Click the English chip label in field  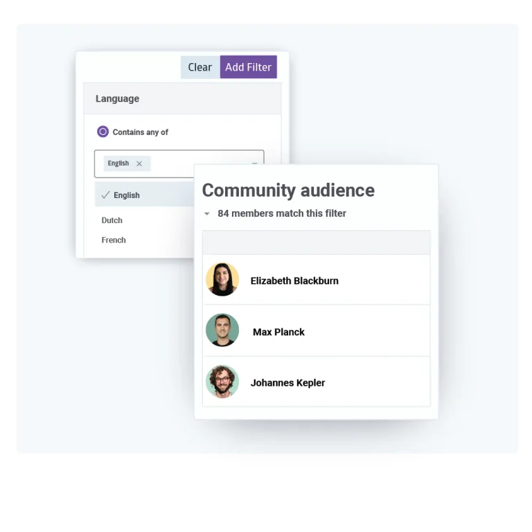point(118,163)
